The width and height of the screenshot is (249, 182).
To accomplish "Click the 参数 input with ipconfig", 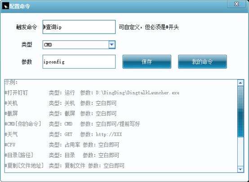I will click(79, 62).
